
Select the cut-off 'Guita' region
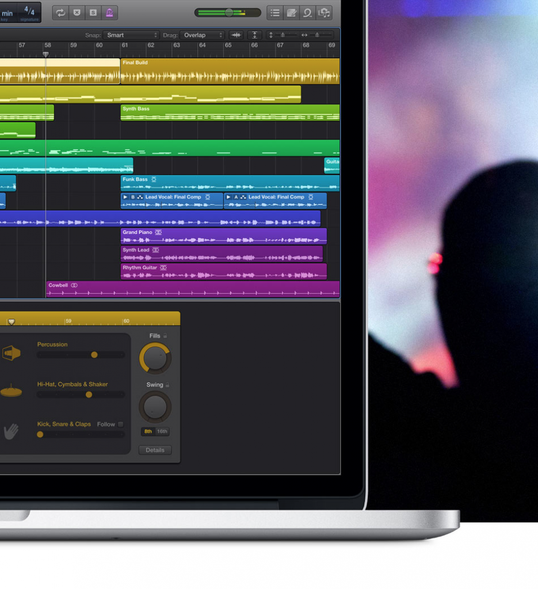332,166
